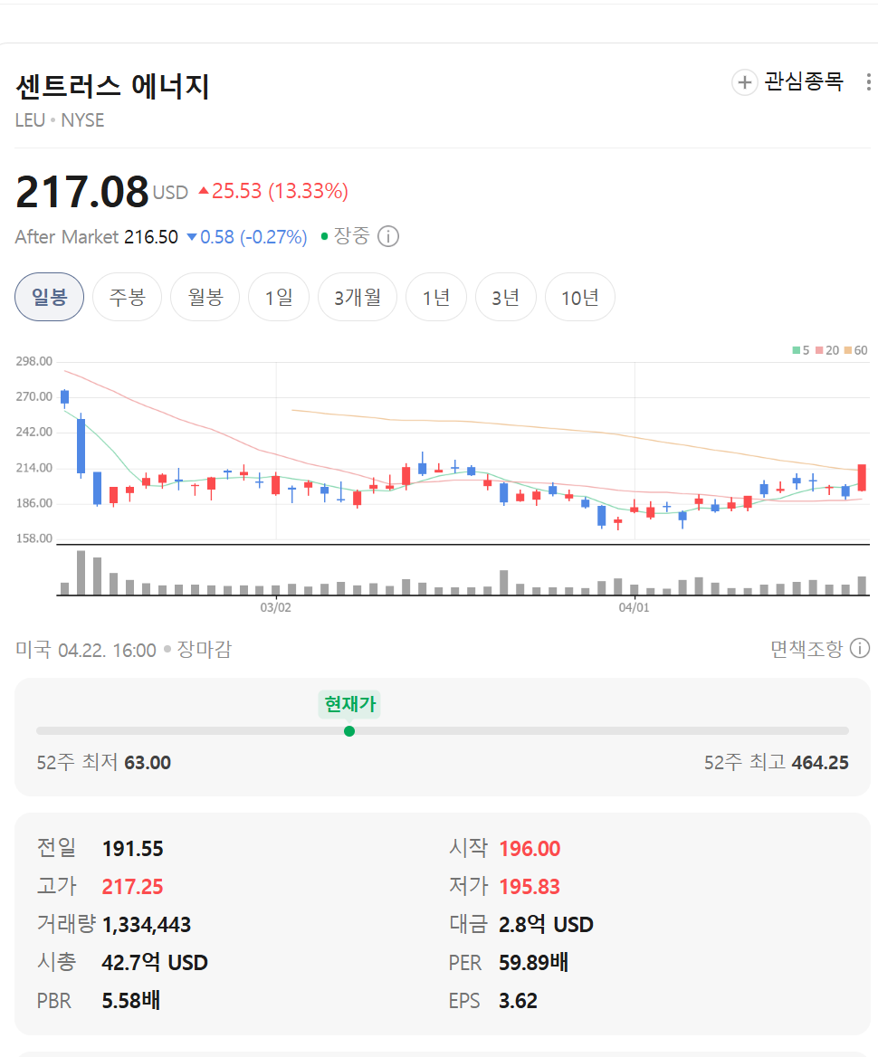This screenshot has width=878, height=1057.
Task: Click the 217.08 current price
Action: (x=81, y=192)
